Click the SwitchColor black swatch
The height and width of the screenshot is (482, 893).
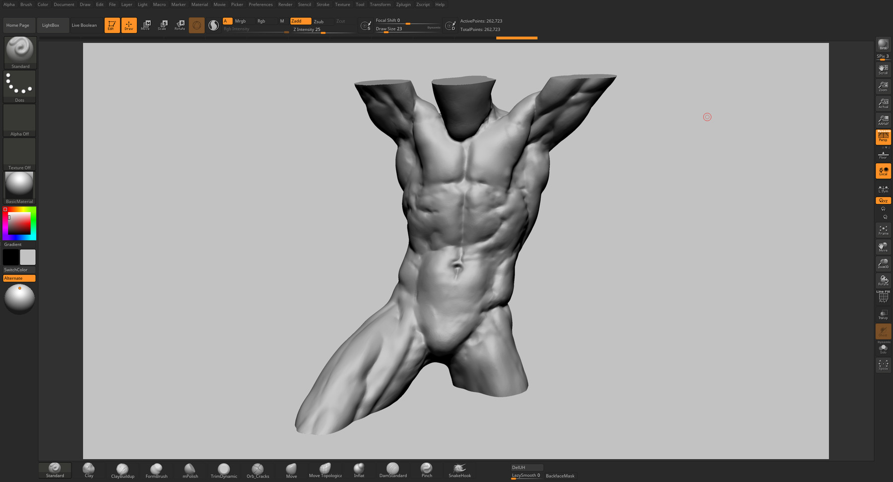[x=11, y=257]
